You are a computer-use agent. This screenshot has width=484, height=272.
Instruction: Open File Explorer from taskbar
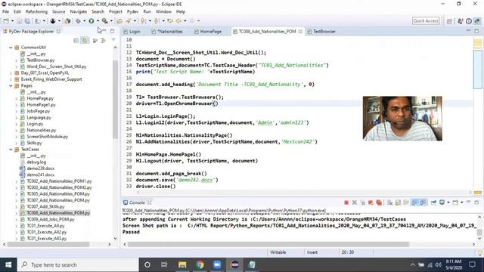(x=182, y=264)
